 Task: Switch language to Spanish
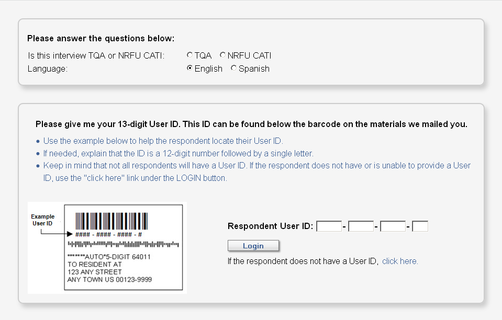point(233,68)
